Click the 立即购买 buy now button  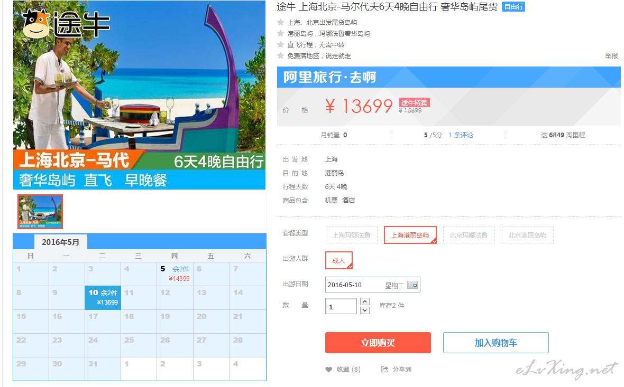point(378,343)
